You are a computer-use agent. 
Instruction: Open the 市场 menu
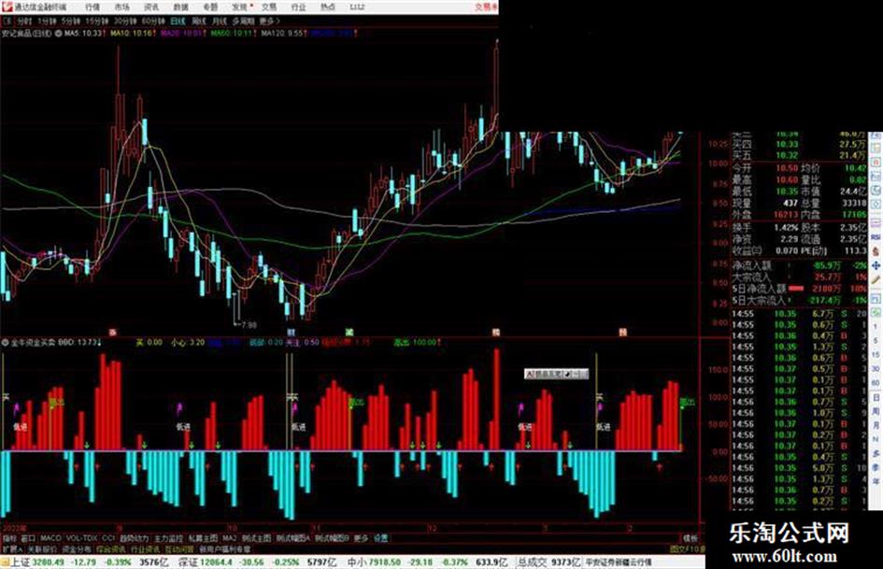121,7
